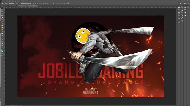Select the Rectangular Marquee tool
The height and width of the screenshot is (106, 190).
[x=2, y=10]
